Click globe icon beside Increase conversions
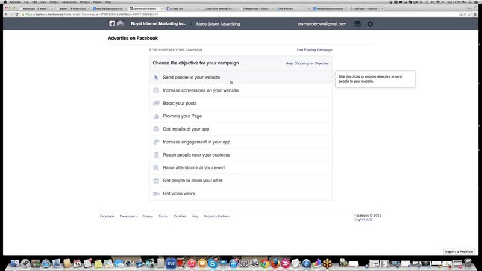Screen dimensions: 482x271 tap(156, 90)
